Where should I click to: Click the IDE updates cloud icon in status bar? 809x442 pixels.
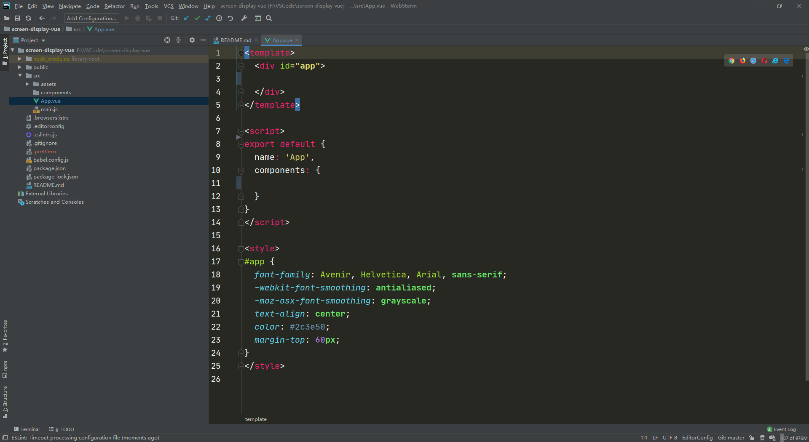point(772,438)
